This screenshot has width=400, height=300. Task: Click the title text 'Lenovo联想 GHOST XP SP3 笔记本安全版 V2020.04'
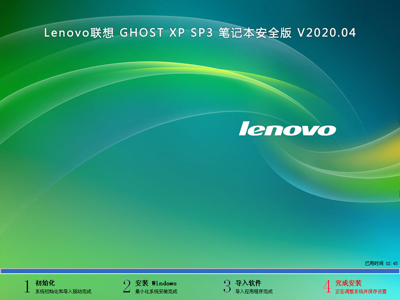tap(200, 32)
